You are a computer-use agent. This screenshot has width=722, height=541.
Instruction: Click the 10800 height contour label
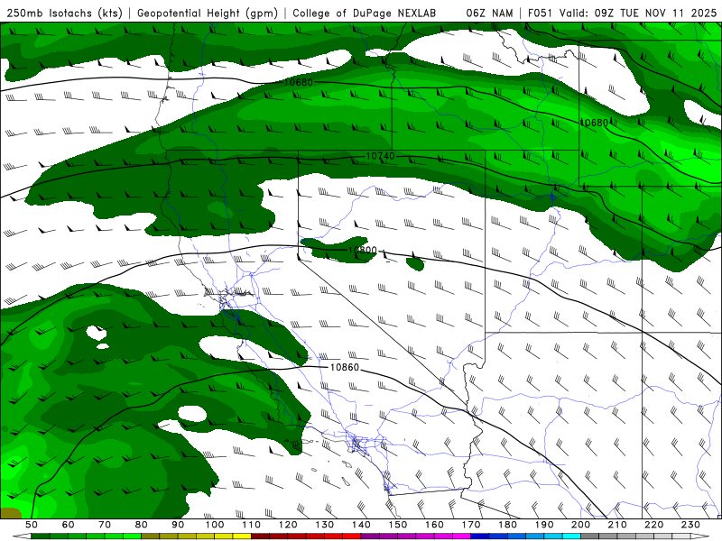[x=363, y=251]
